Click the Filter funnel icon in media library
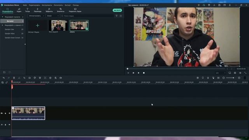Screen dimensions: 249x140 tap(117, 16)
